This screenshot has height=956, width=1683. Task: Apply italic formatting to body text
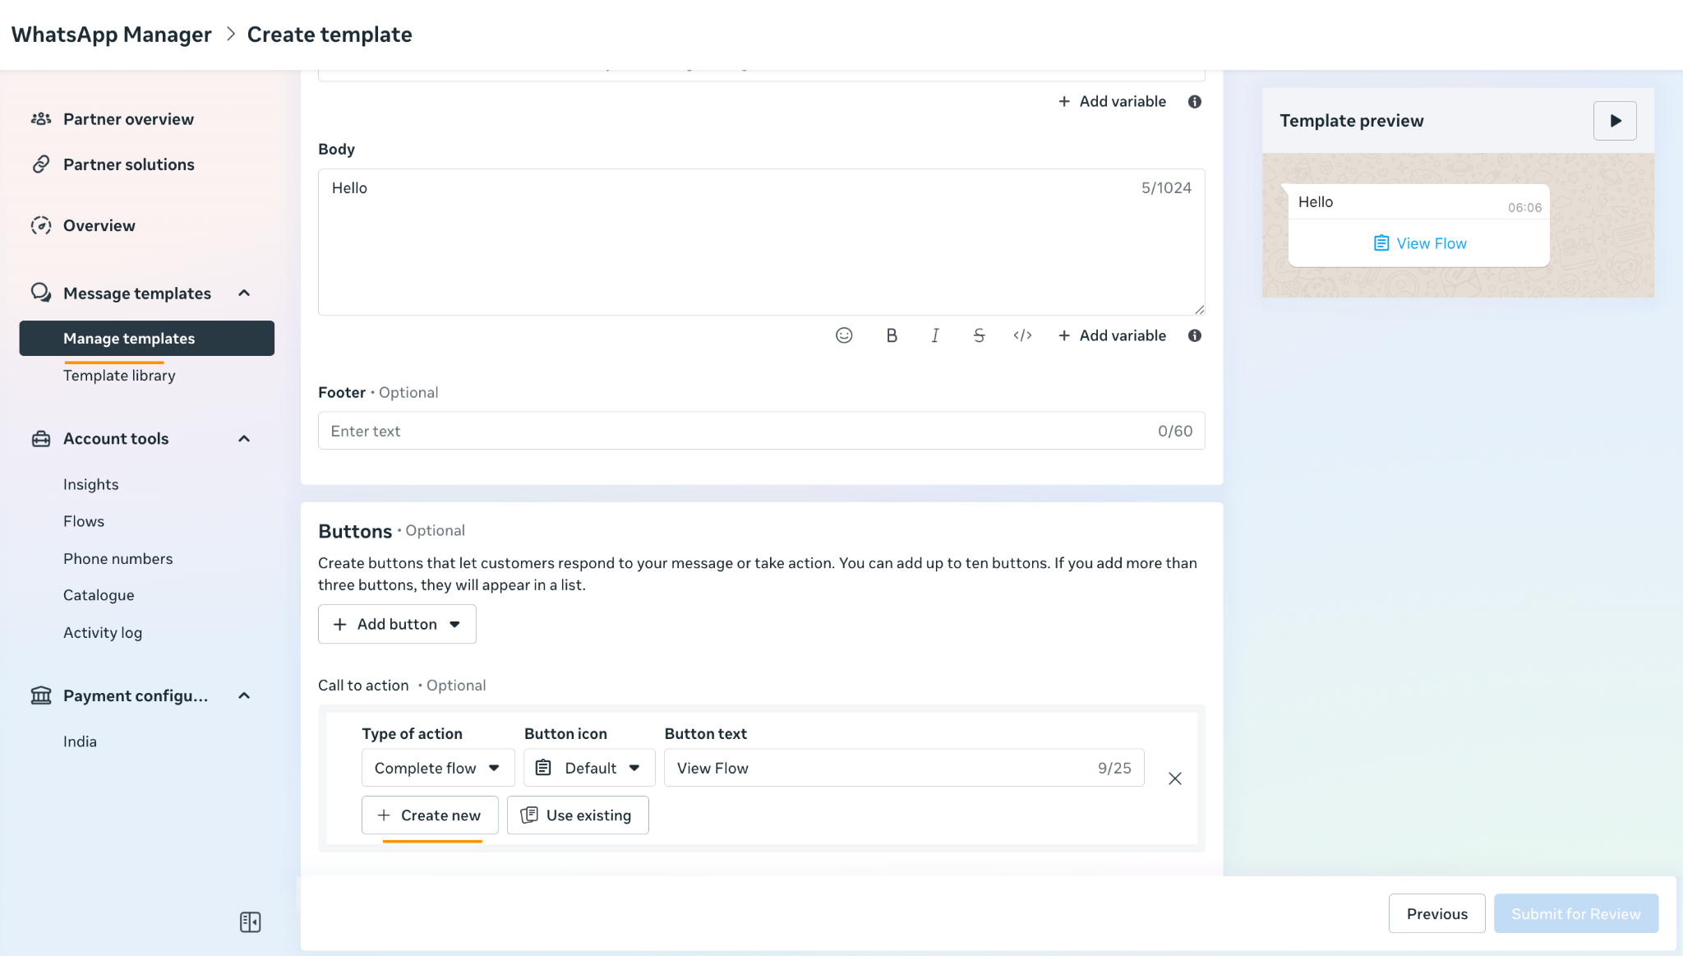pos(935,335)
